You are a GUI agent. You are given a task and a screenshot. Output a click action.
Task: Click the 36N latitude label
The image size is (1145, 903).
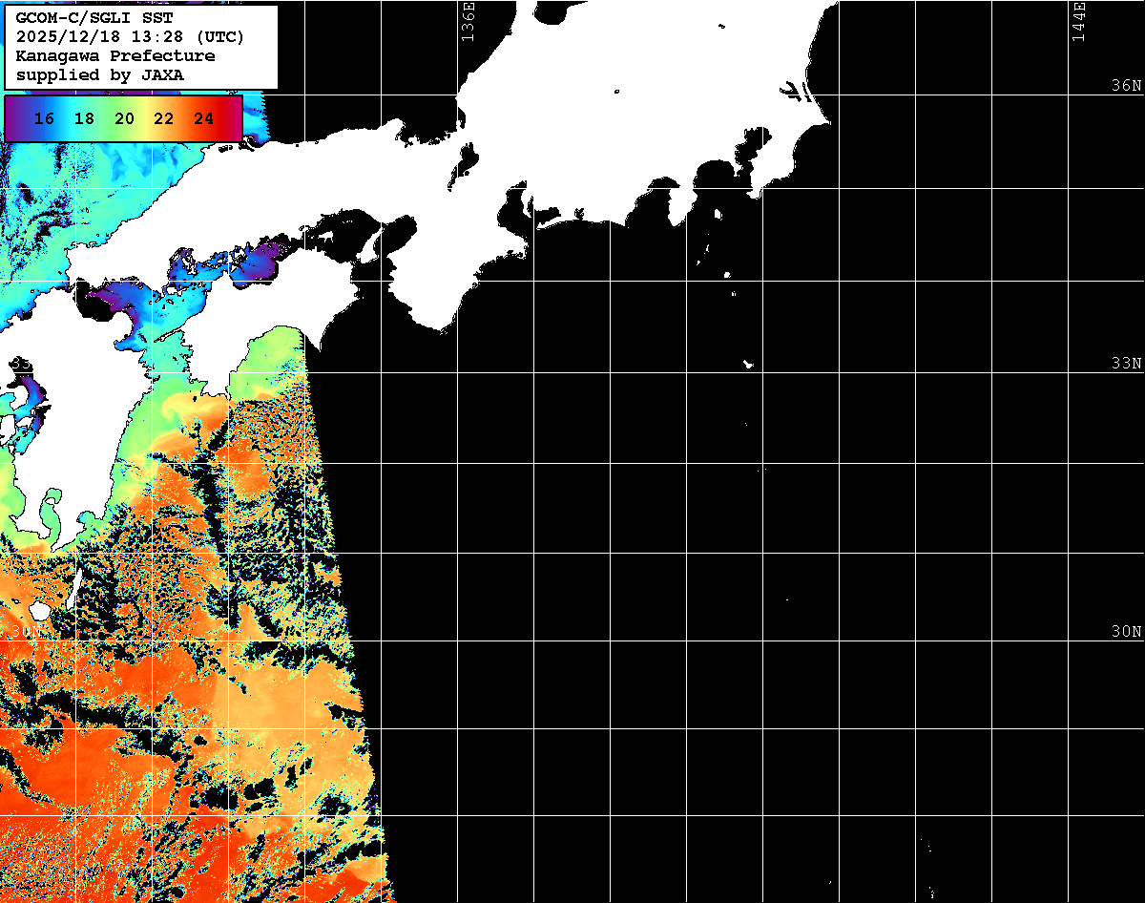(1126, 85)
